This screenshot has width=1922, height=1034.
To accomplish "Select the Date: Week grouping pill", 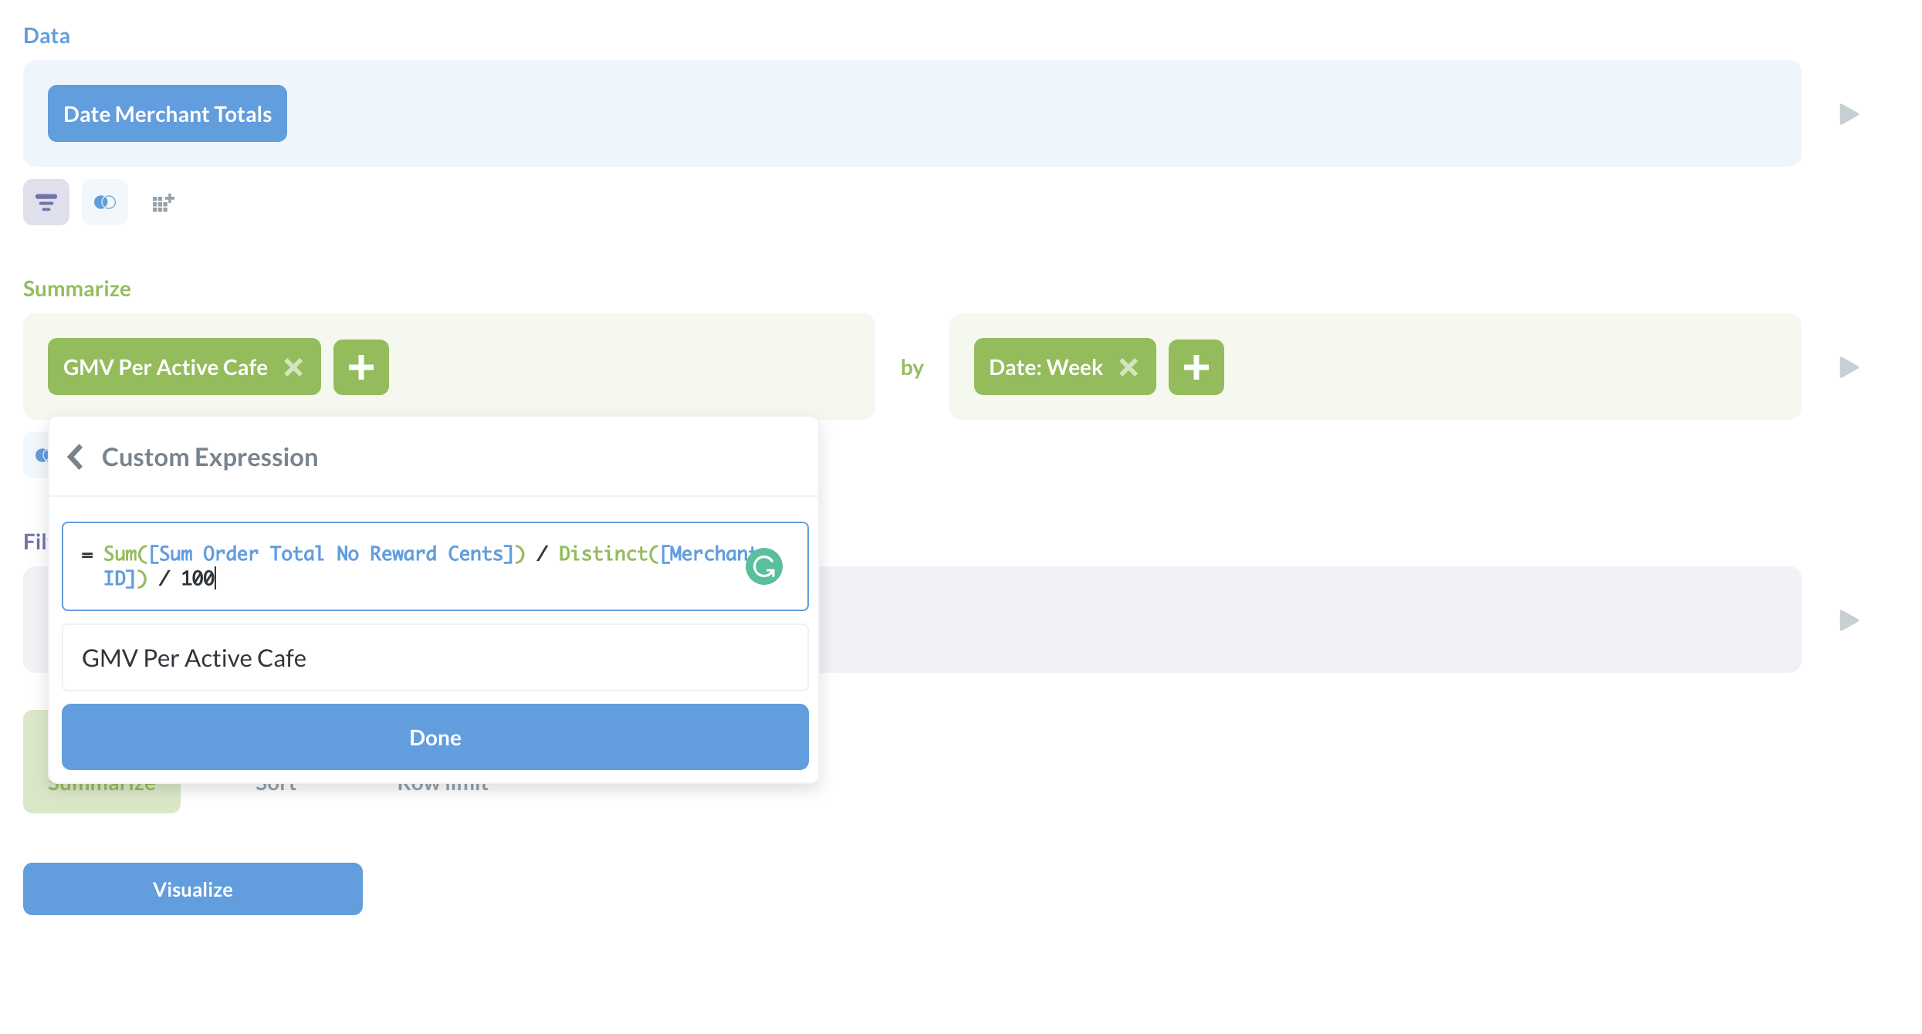I will 1044,367.
